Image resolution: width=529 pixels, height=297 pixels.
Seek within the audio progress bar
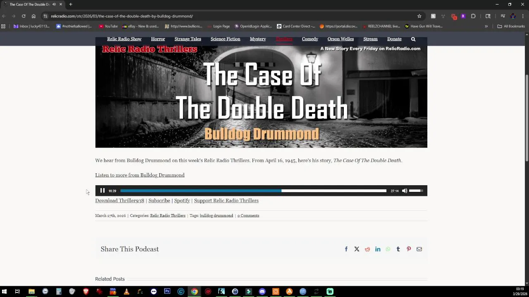pos(253,191)
